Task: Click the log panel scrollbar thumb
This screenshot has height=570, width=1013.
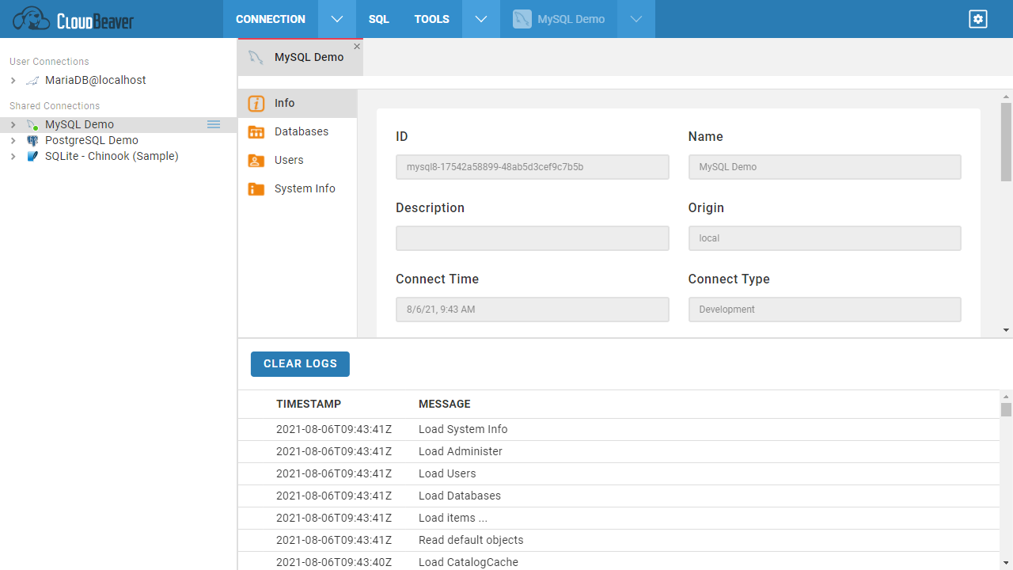Action: 1007,409
